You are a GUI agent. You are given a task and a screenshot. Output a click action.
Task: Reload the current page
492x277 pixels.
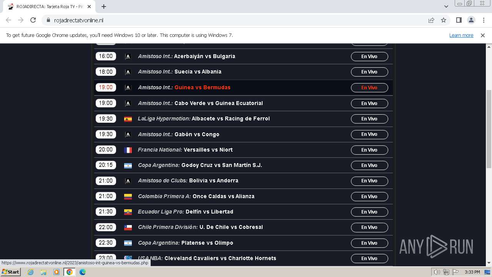33,20
